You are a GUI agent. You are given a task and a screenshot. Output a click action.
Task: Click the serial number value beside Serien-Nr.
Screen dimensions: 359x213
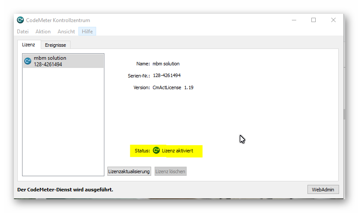pyautogui.click(x=167, y=75)
